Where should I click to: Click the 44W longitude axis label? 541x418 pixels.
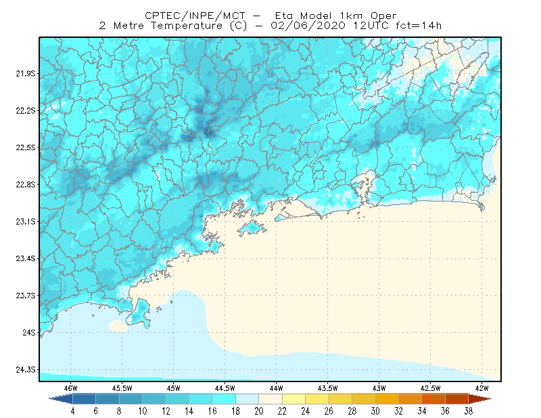point(276,388)
